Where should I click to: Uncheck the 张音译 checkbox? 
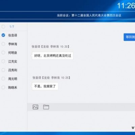[3, 35]
